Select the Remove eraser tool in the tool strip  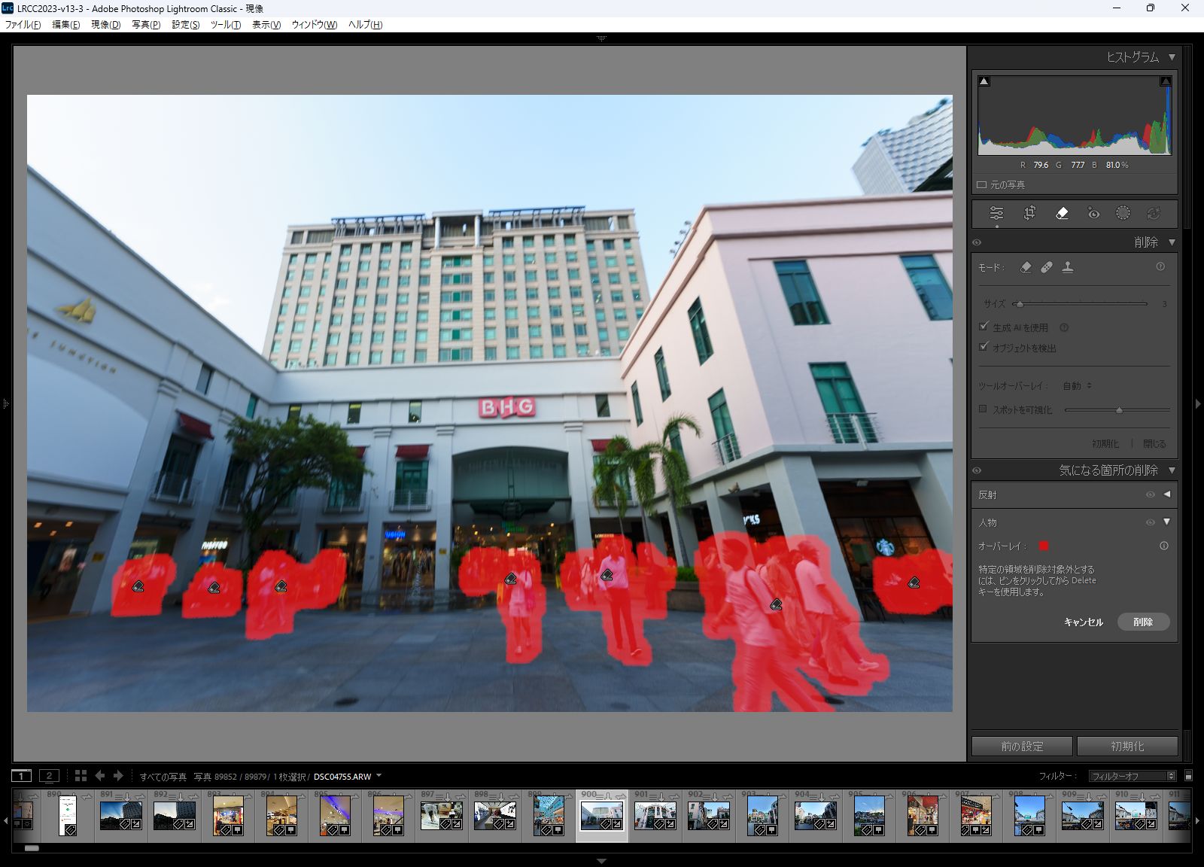tap(1062, 213)
